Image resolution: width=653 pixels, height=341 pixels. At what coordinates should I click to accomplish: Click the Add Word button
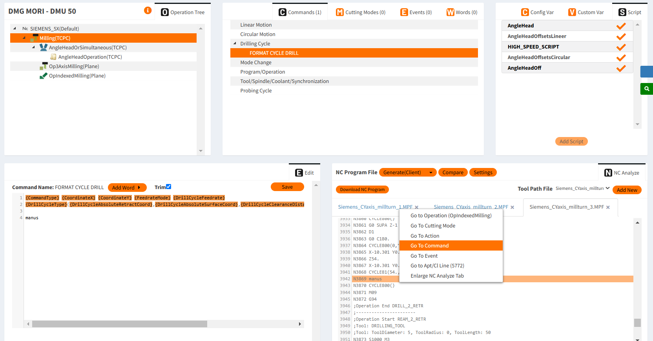pyautogui.click(x=126, y=188)
